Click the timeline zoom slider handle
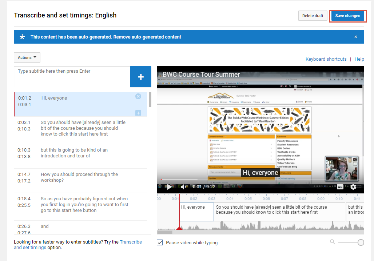Image resolution: width=374 pixels, height=261 pixels. point(361,242)
